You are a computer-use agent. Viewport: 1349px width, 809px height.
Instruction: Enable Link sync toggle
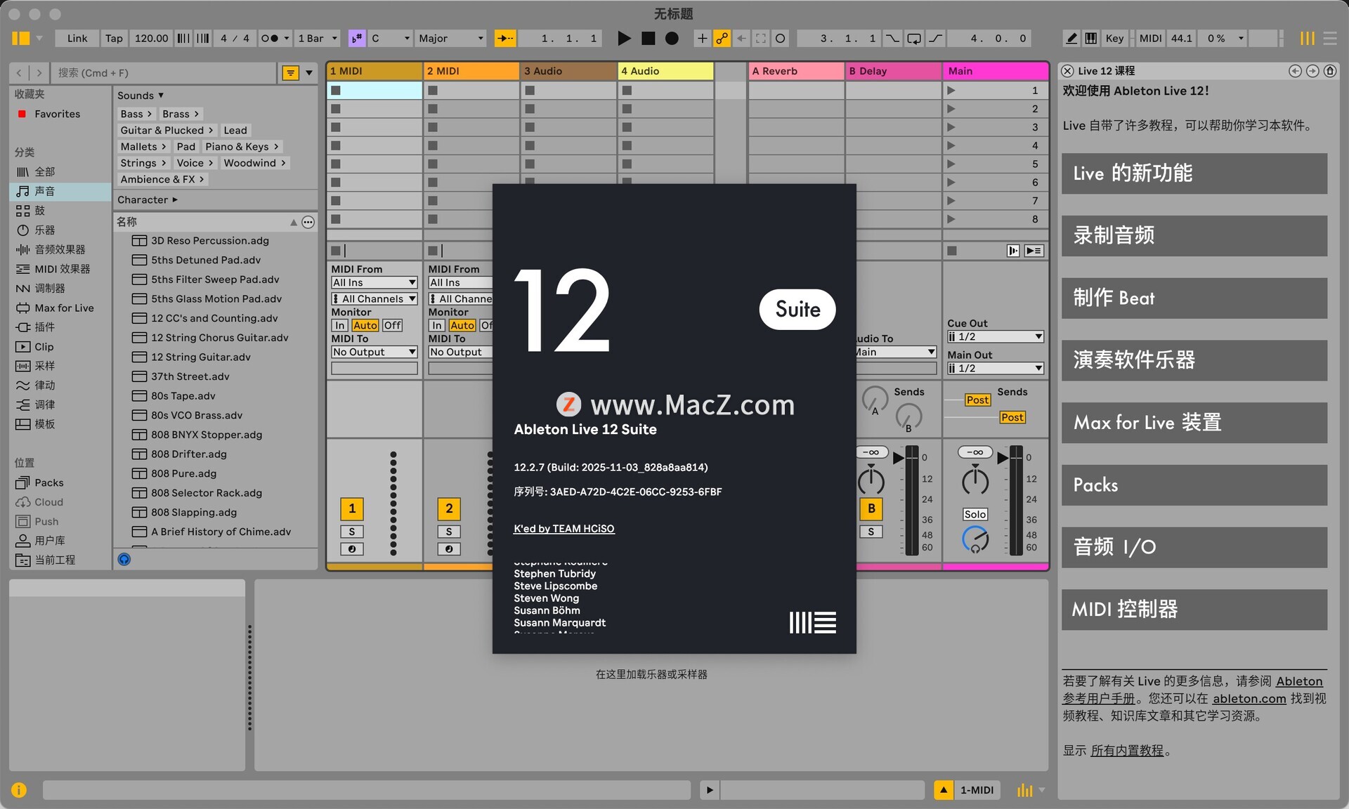[77, 39]
